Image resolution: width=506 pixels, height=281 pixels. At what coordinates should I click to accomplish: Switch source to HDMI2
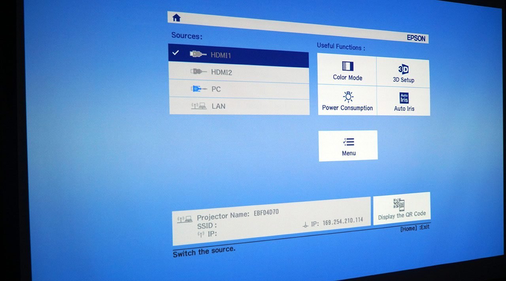click(x=239, y=72)
